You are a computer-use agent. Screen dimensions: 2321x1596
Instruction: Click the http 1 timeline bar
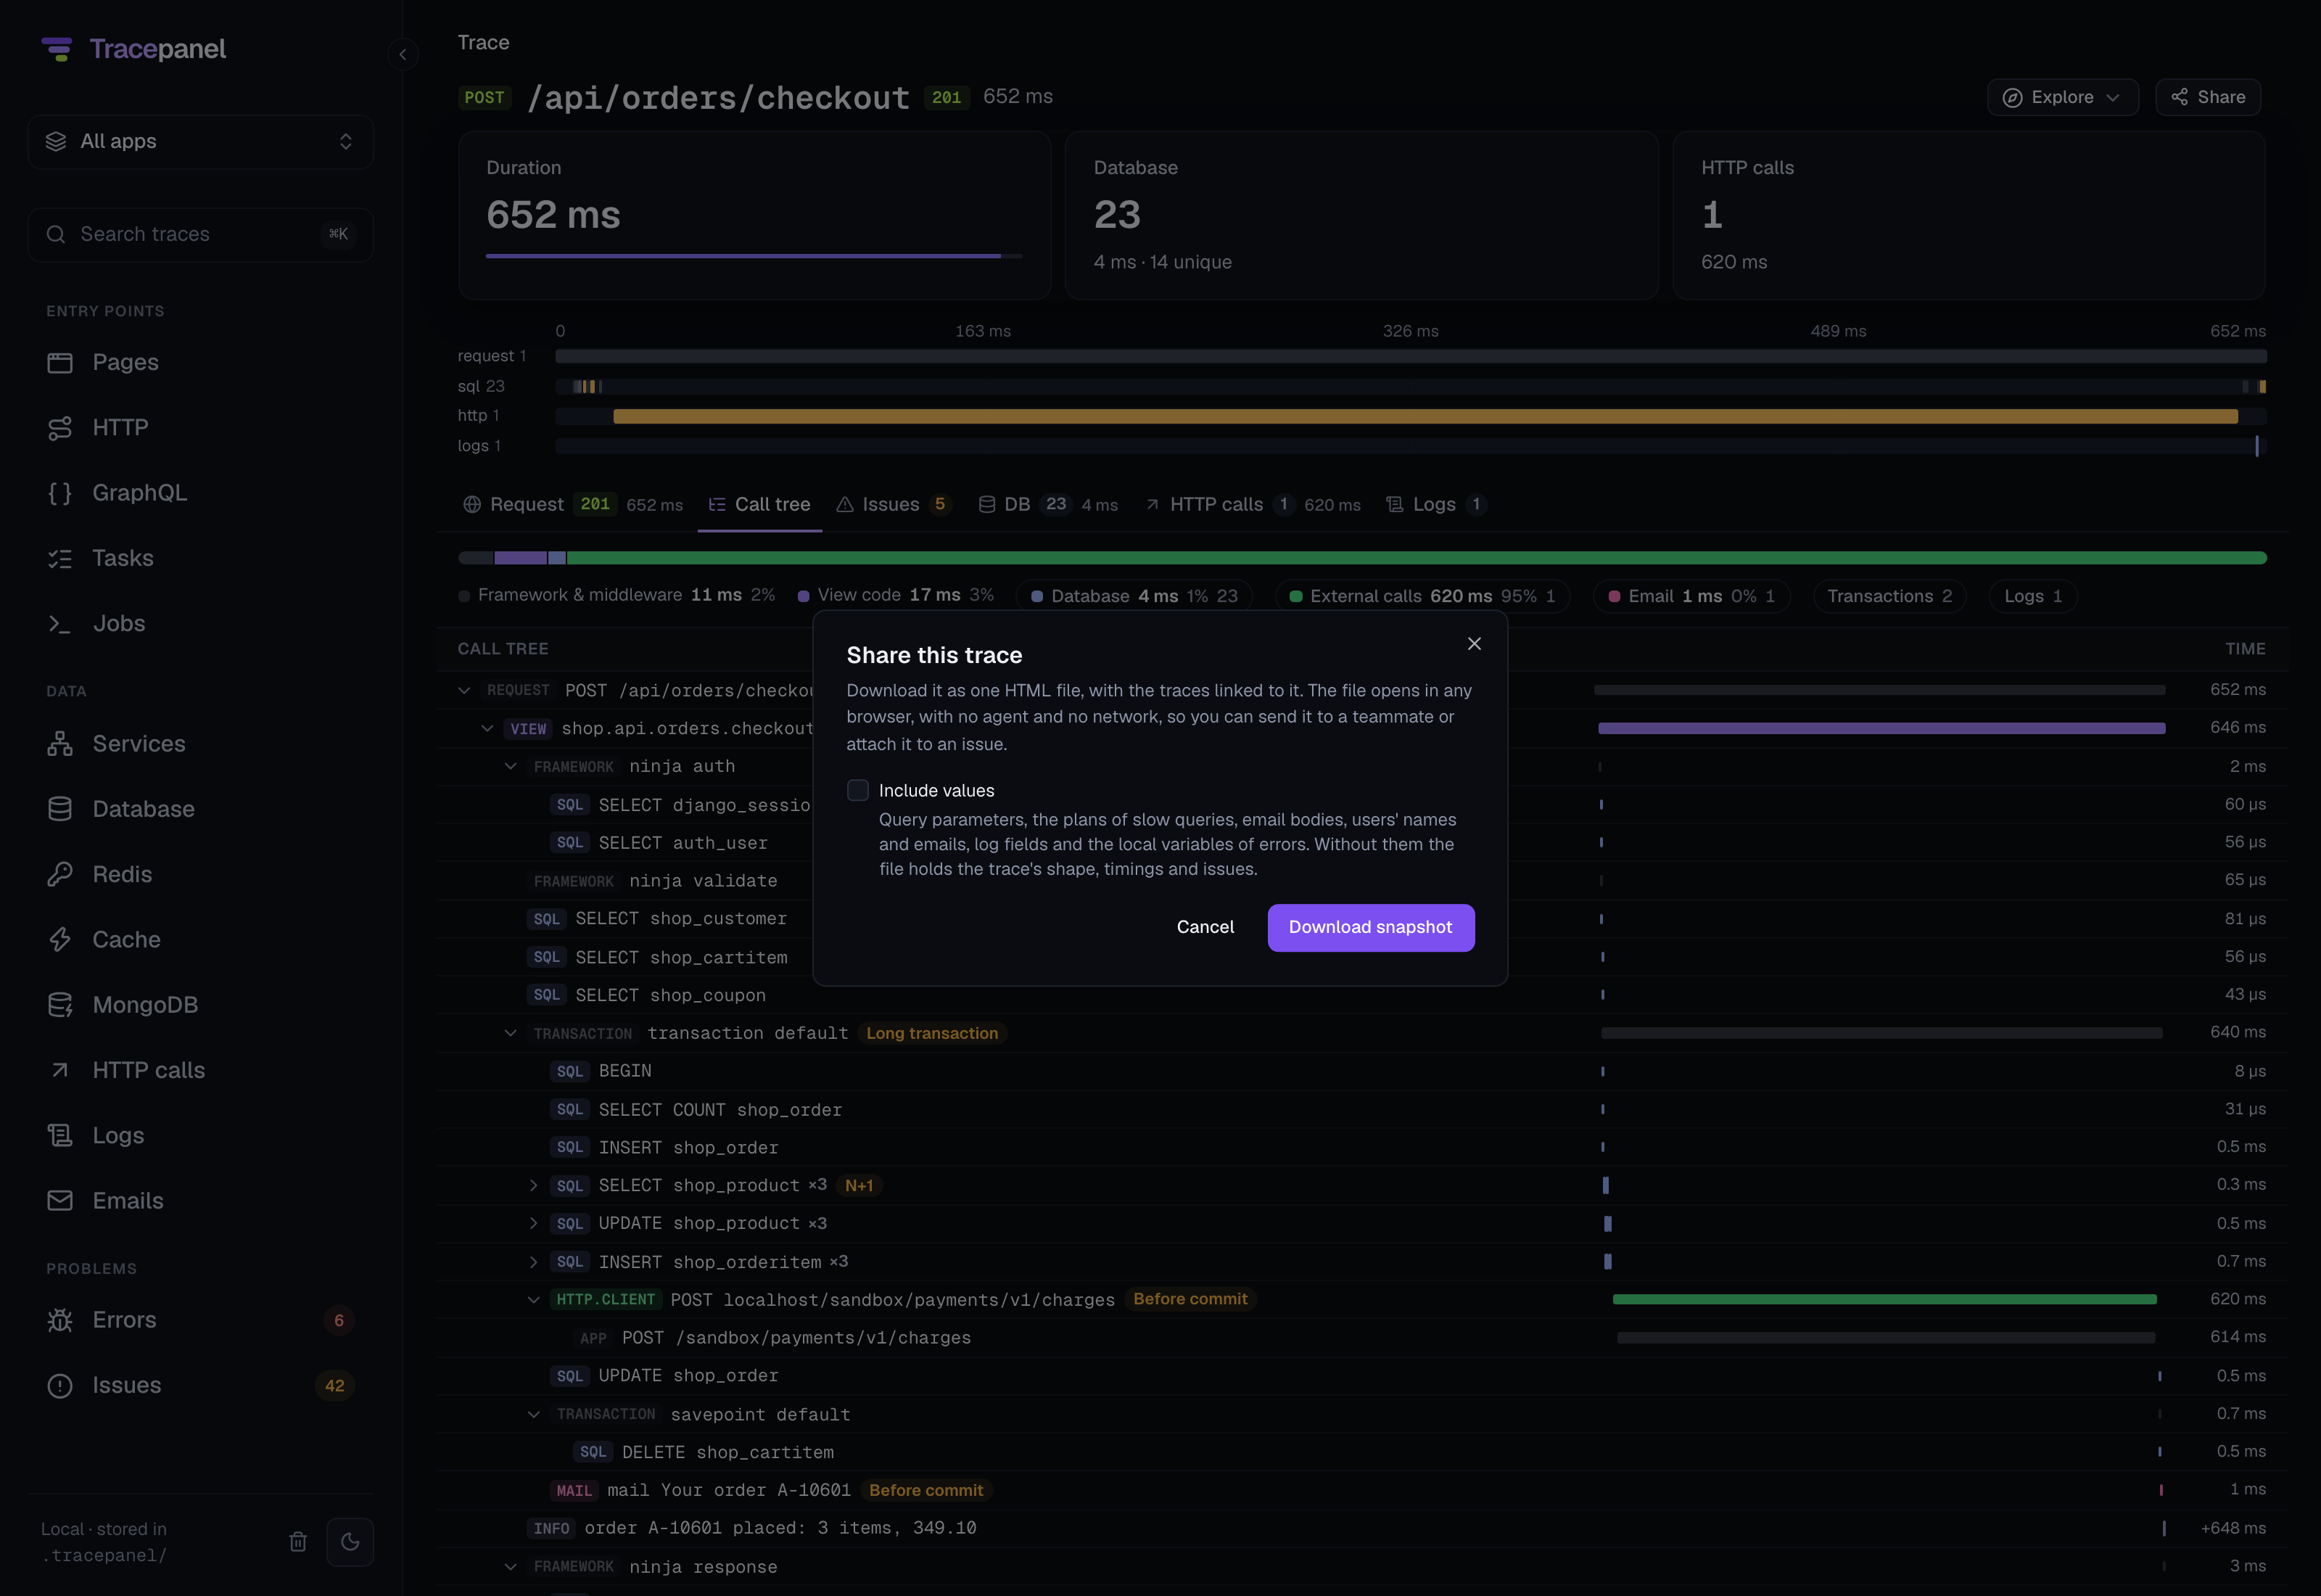tap(1425, 417)
